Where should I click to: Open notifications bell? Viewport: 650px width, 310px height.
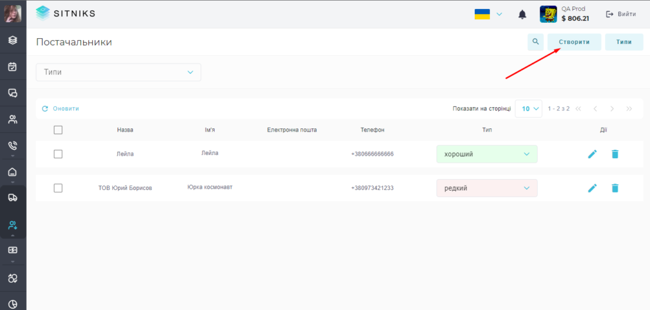(x=522, y=15)
